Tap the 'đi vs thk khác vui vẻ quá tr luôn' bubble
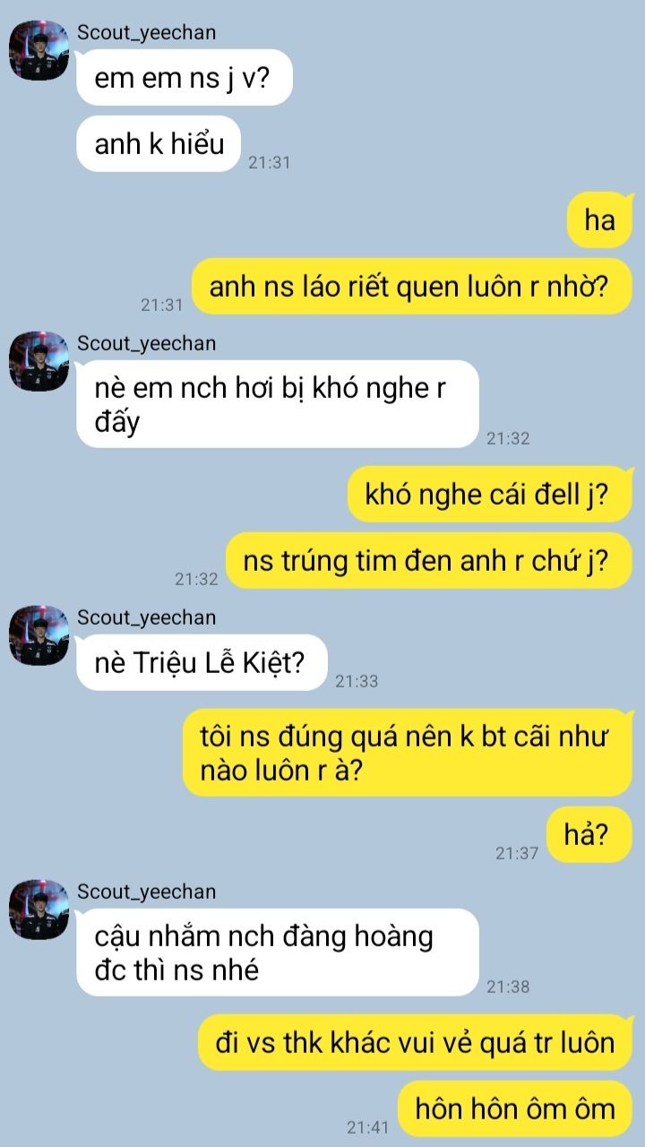The image size is (645, 1147). click(416, 1042)
